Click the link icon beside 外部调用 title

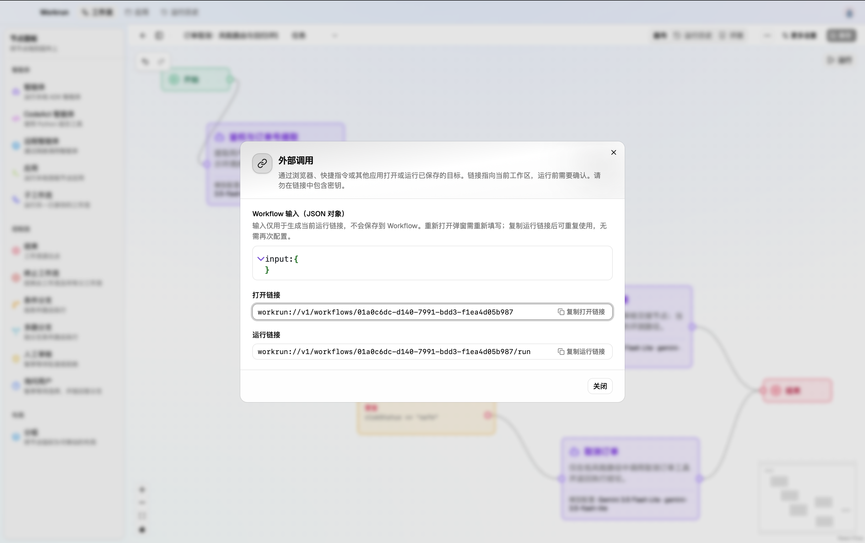262,164
